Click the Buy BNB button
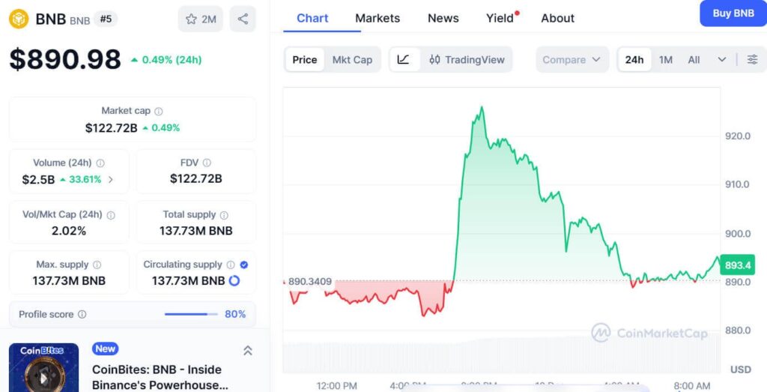This screenshot has width=767, height=392. [733, 13]
